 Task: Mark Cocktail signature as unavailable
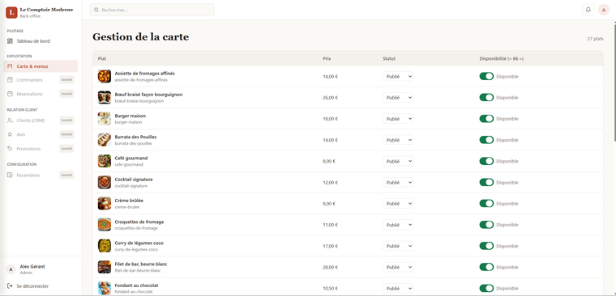[486, 182]
